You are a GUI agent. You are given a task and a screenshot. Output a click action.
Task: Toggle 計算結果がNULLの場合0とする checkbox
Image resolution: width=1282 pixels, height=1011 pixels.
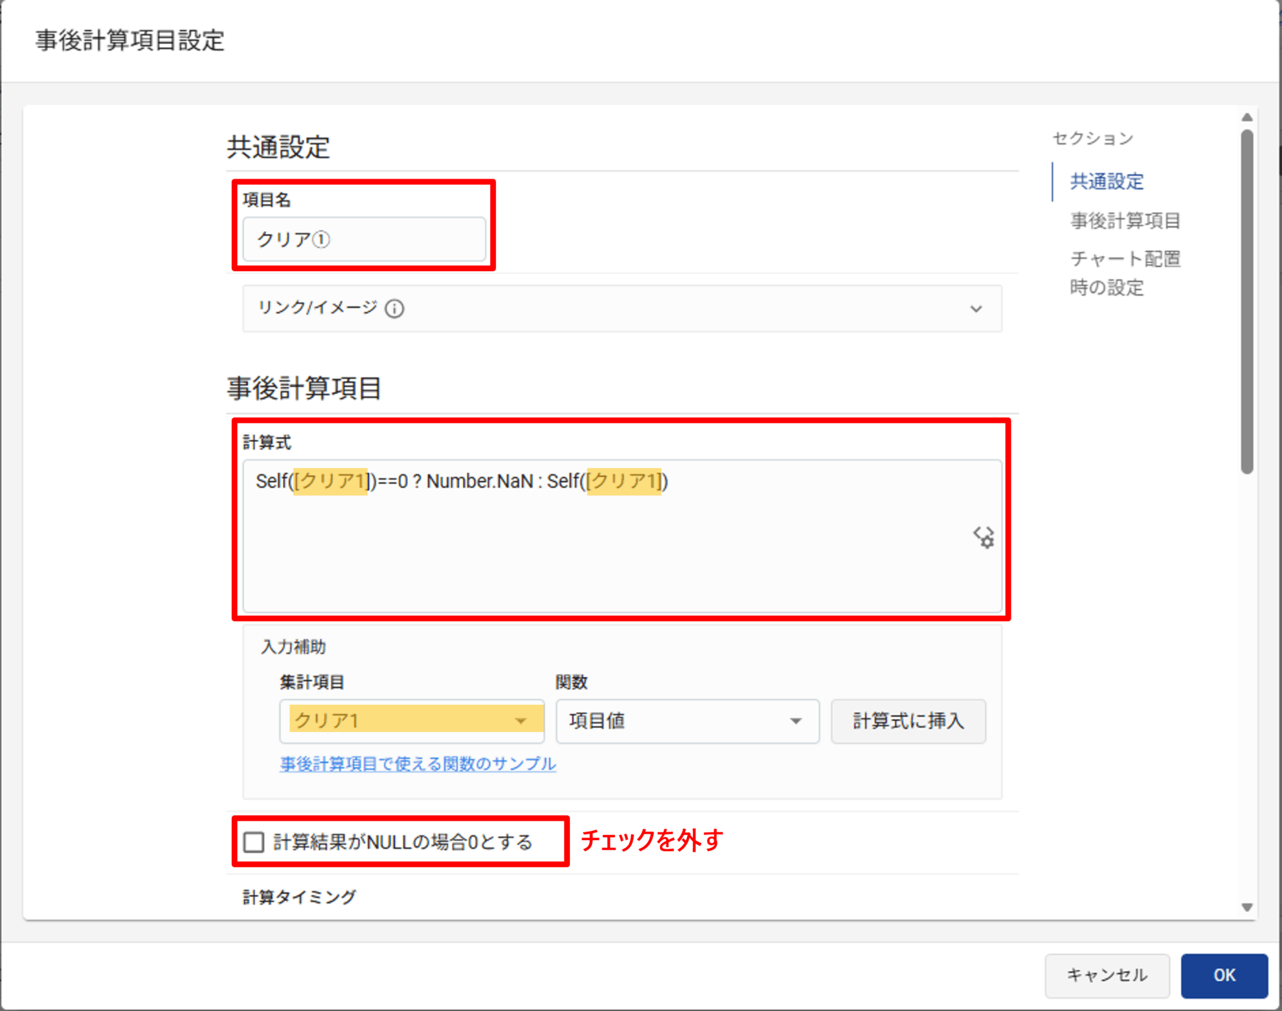[254, 842]
